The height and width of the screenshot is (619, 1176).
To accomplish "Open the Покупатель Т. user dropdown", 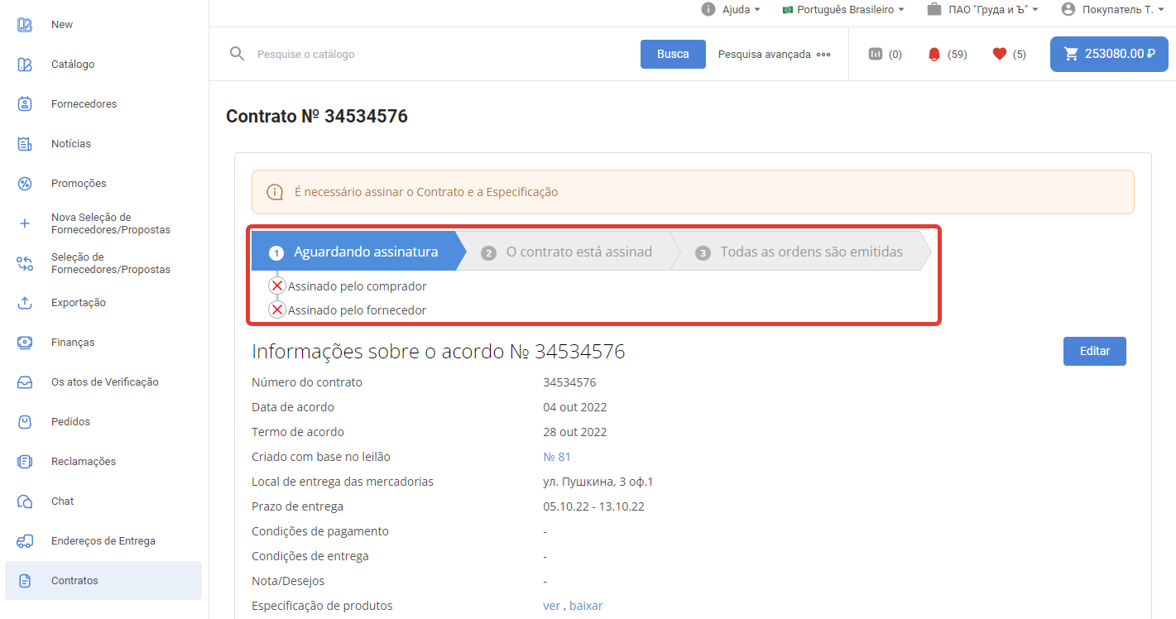I will click(1112, 9).
